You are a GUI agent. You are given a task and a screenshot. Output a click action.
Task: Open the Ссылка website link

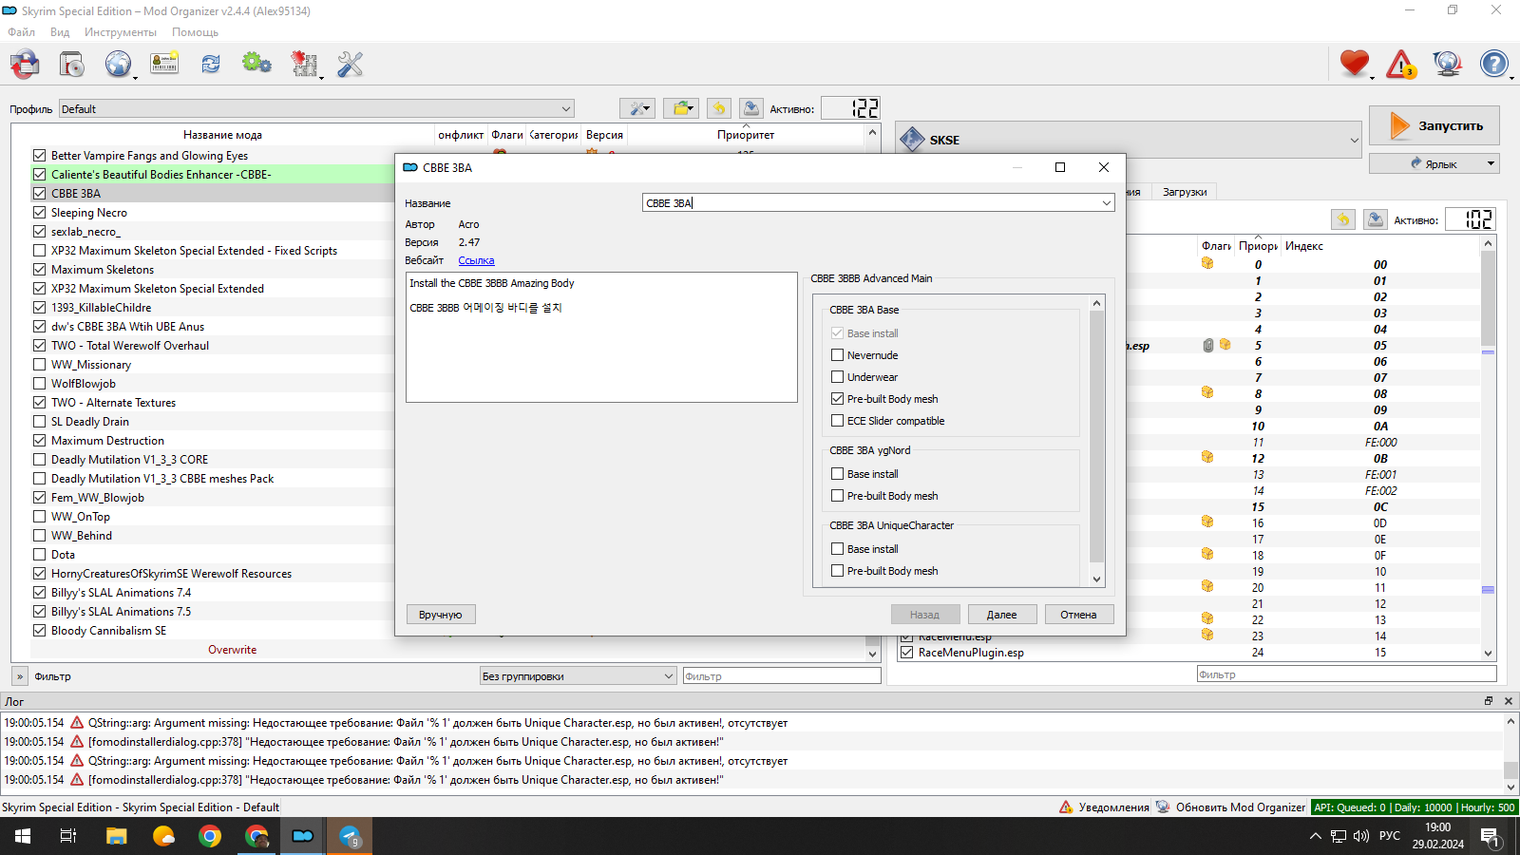[476, 260]
